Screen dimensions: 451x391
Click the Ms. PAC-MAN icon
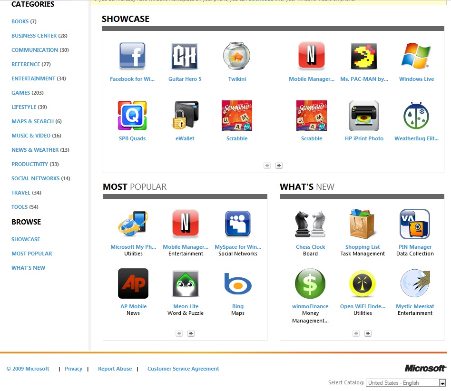pos(364,56)
